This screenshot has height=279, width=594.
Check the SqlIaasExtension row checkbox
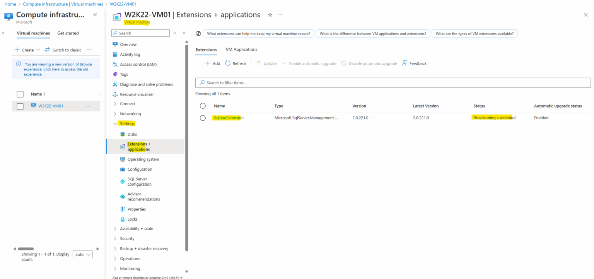tap(203, 118)
